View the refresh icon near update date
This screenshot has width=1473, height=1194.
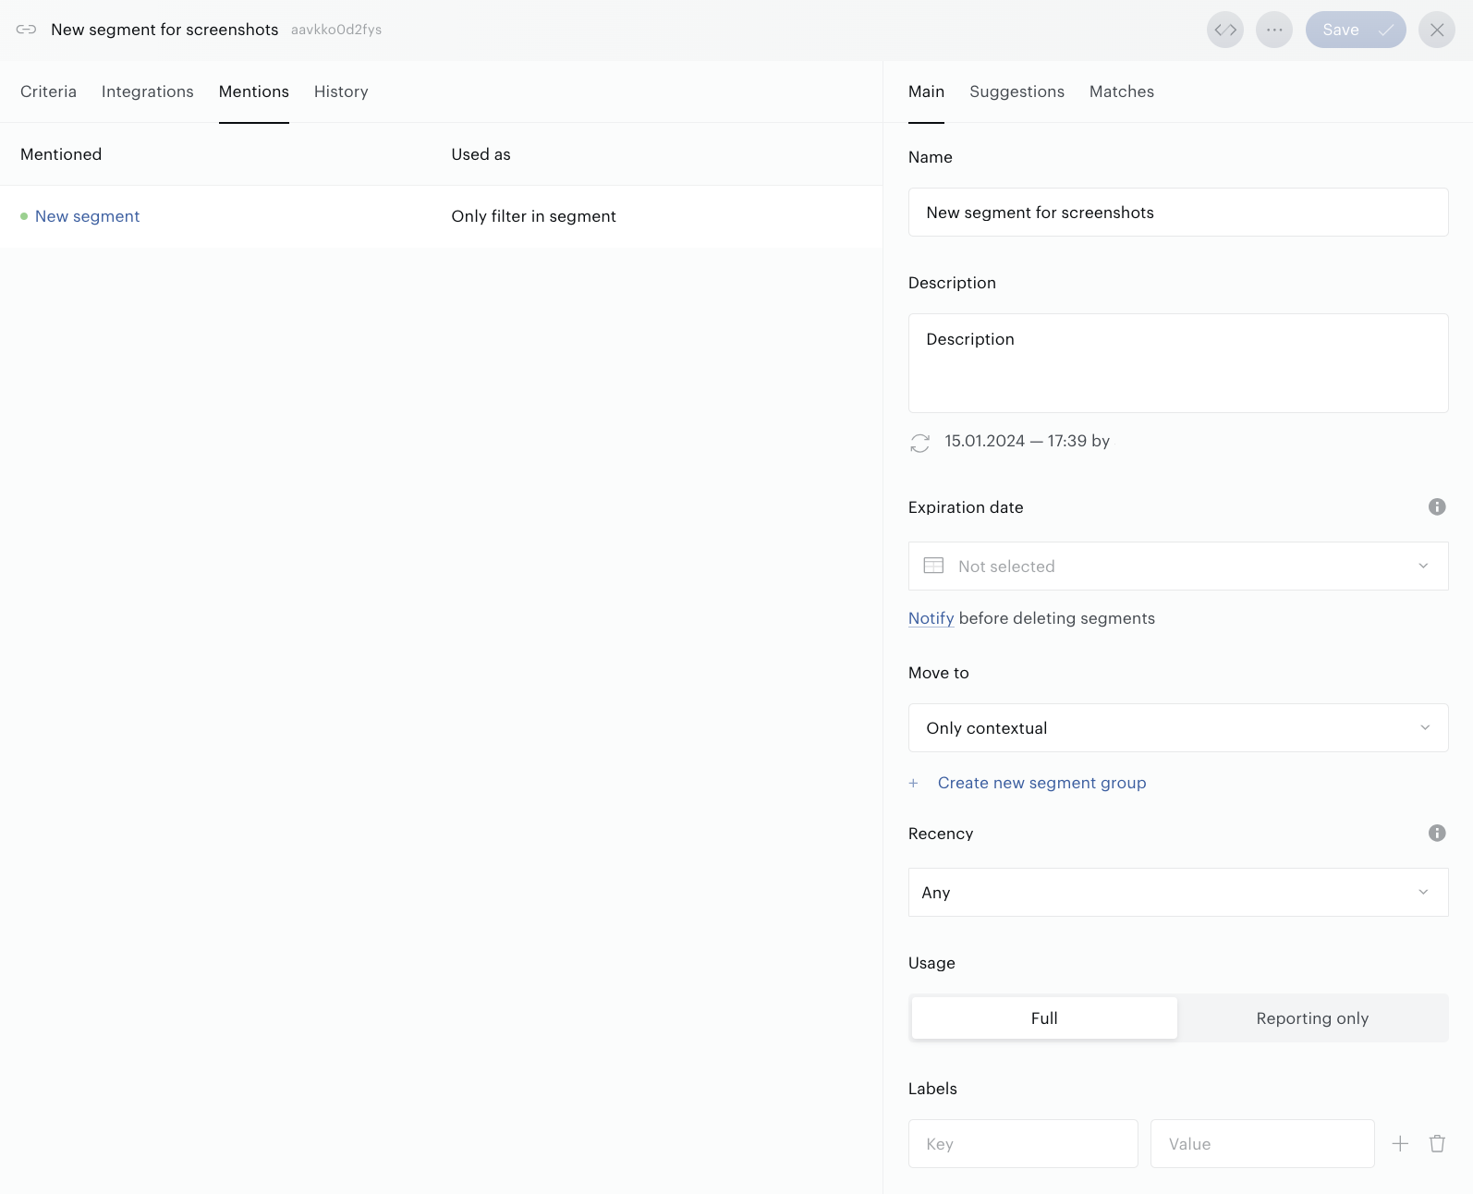(919, 443)
